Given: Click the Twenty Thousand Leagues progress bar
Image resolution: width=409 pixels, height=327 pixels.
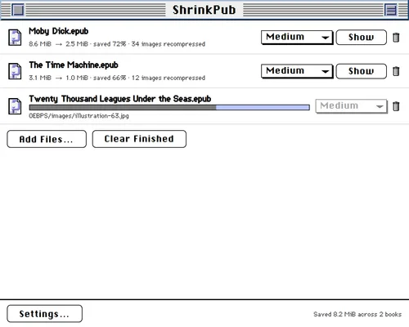Looking at the screenshot, I should tap(169, 108).
